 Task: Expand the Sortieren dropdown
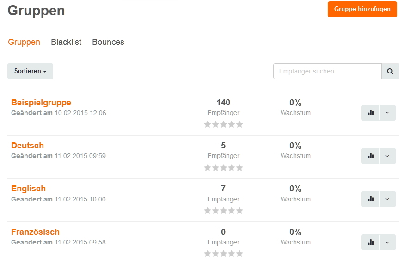[30, 71]
